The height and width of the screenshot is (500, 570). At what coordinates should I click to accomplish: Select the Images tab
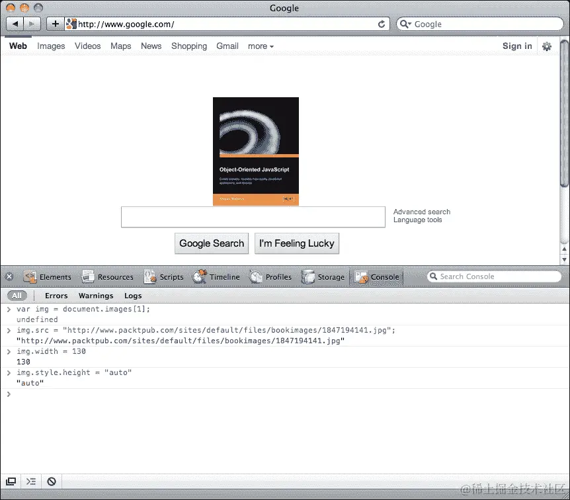click(x=51, y=46)
